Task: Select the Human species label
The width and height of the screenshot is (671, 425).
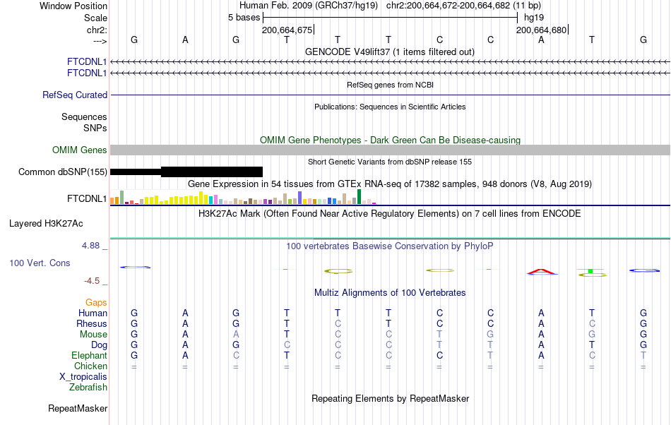Action: [x=93, y=313]
